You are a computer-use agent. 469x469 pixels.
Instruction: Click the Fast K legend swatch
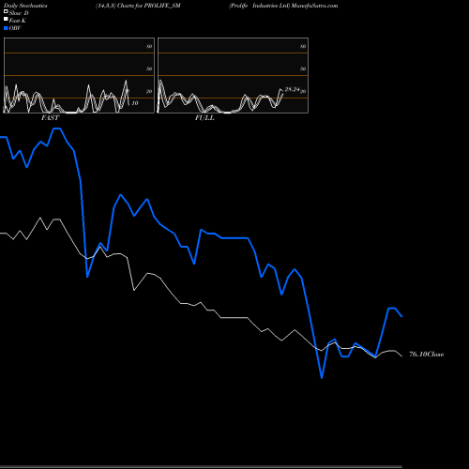point(6,19)
